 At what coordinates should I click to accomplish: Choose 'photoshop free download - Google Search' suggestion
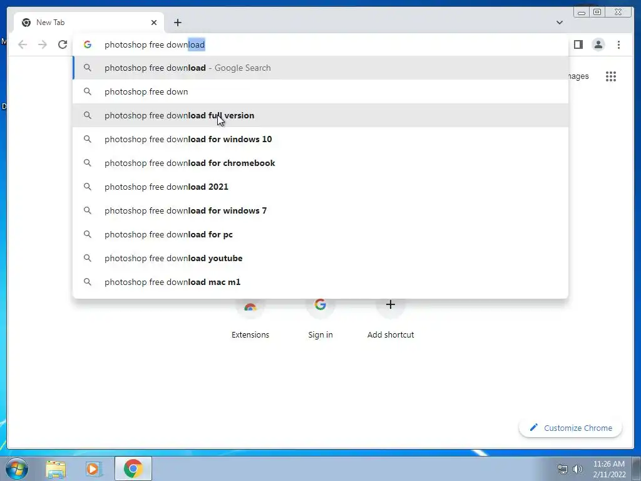[320, 68]
